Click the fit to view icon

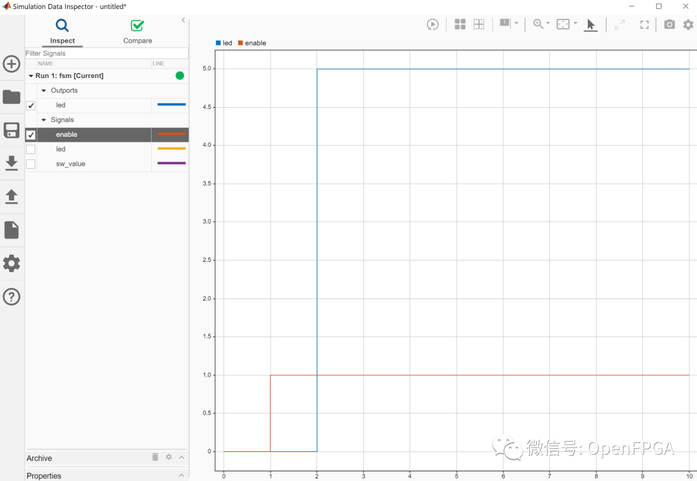click(563, 24)
